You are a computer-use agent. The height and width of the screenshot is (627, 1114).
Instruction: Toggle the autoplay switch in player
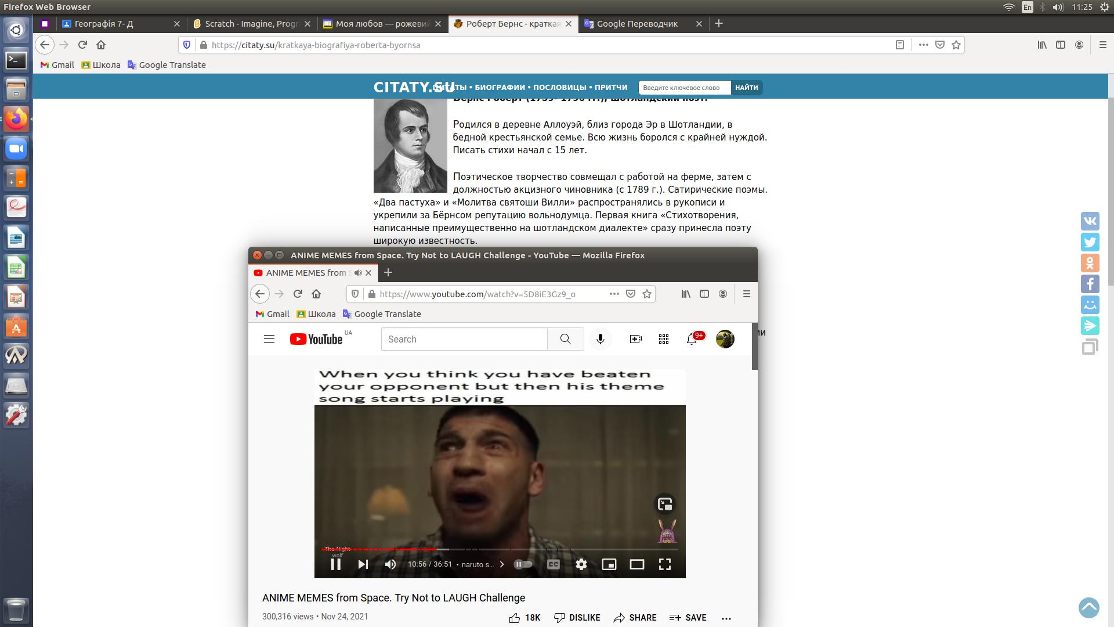[x=523, y=564]
